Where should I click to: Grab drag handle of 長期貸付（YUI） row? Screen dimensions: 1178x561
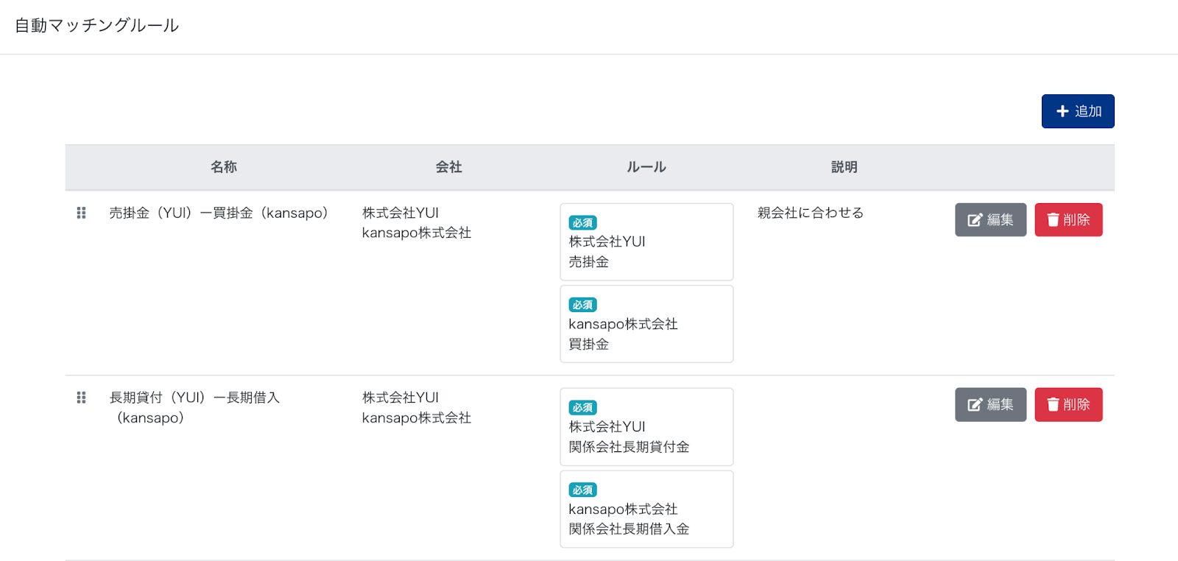(x=82, y=398)
